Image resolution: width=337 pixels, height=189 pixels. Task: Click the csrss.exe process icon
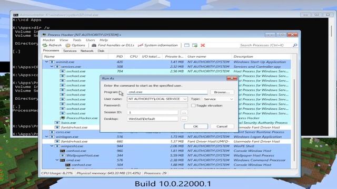[x=52, y=132]
